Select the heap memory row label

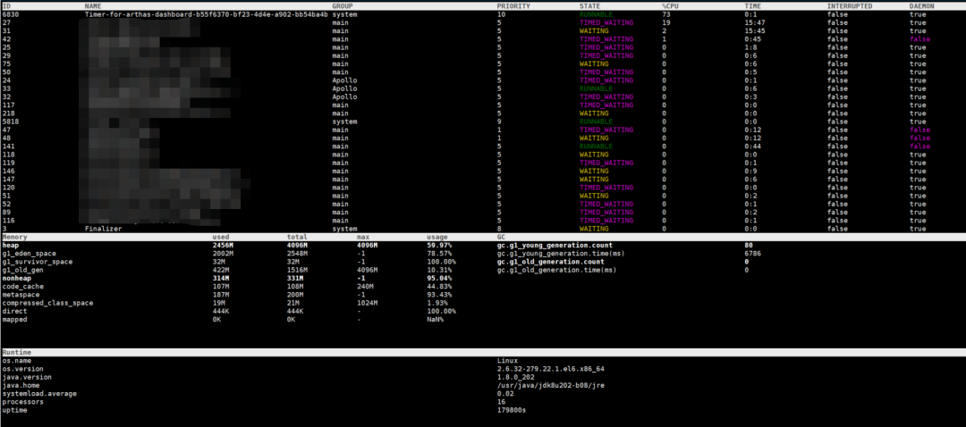[x=11, y=246]
